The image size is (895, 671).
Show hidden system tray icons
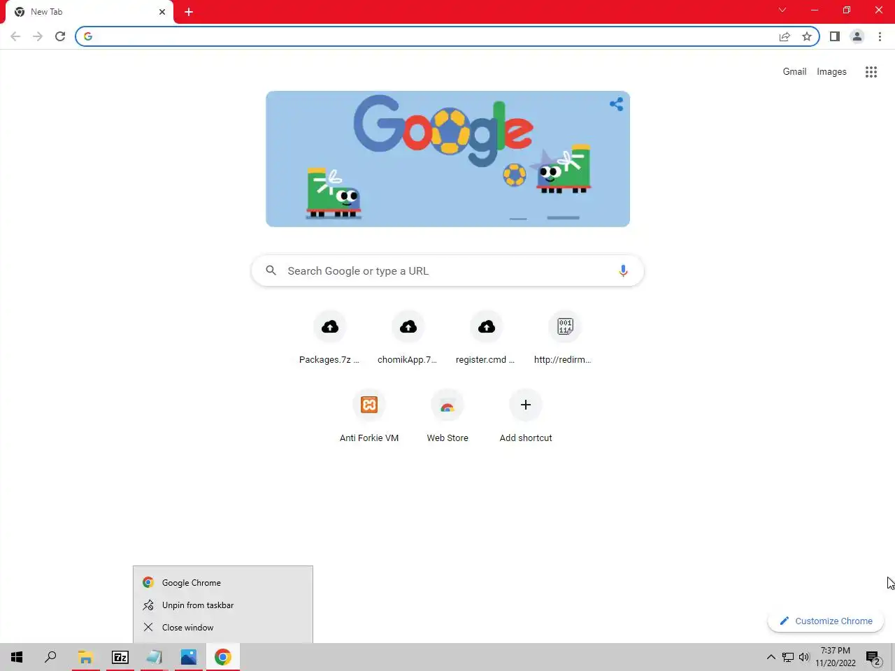[x=771, y=657]
